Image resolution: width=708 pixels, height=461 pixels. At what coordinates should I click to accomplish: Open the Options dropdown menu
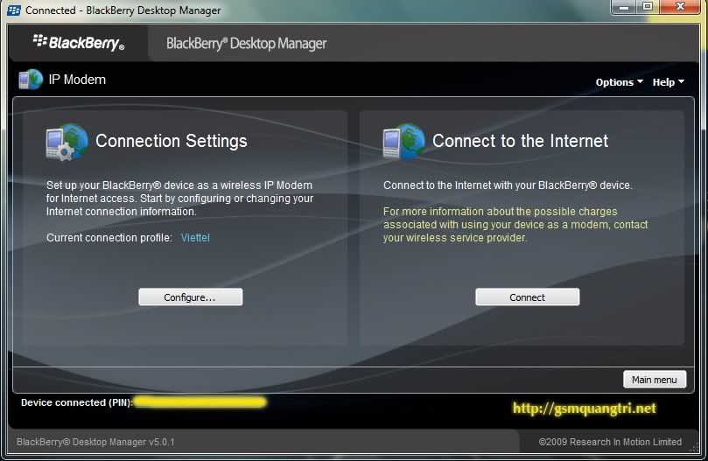[619, 82]
